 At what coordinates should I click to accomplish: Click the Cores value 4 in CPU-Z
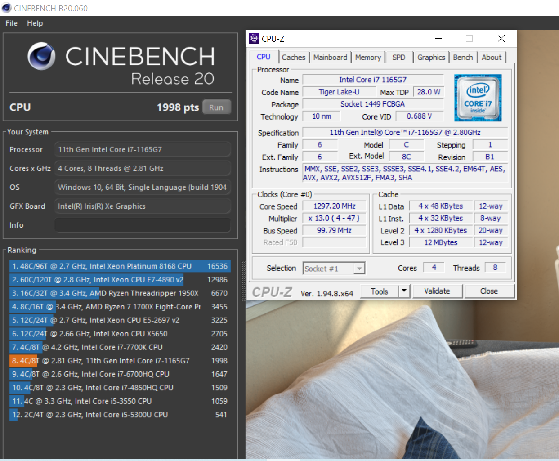click(x=434, y=268)
